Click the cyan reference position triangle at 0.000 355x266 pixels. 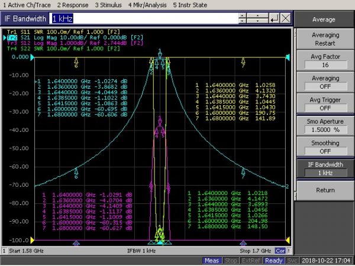(x=32, y=57)
